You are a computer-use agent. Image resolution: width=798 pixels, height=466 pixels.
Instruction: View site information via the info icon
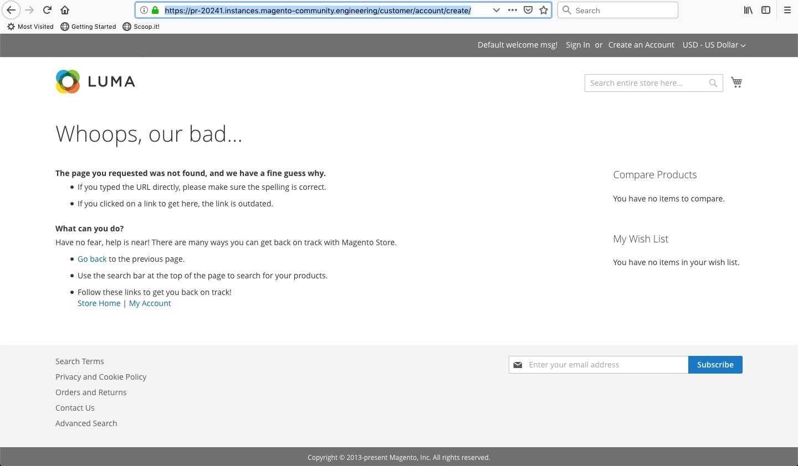pyautogui.click(x=144, y=10)
